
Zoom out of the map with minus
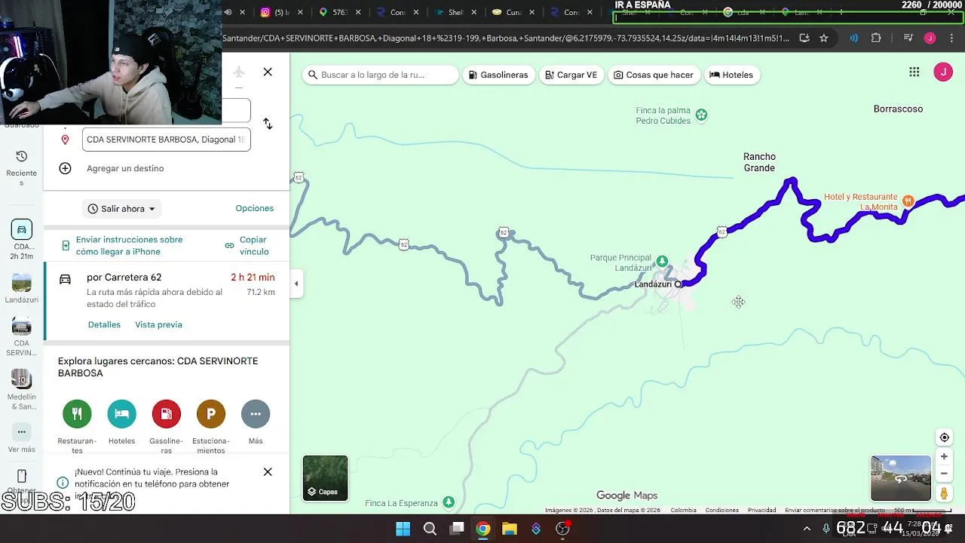[944, 474]
